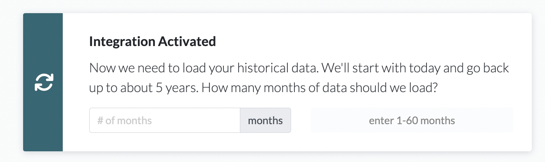Click the gray "months" unit label
Viewport: 545px width, 162px height.
click(265, 120)
